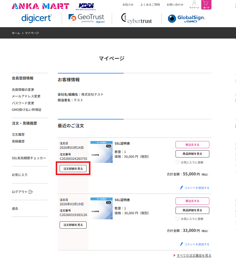Click the cybertrust brand logo
This screenshot has height=271, width=236.
(136, 19)
